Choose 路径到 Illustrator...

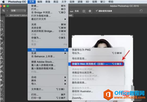coord(96,91)
